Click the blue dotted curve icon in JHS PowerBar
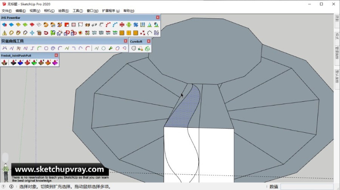The image size is (340, 190). [x=115, y=25]
